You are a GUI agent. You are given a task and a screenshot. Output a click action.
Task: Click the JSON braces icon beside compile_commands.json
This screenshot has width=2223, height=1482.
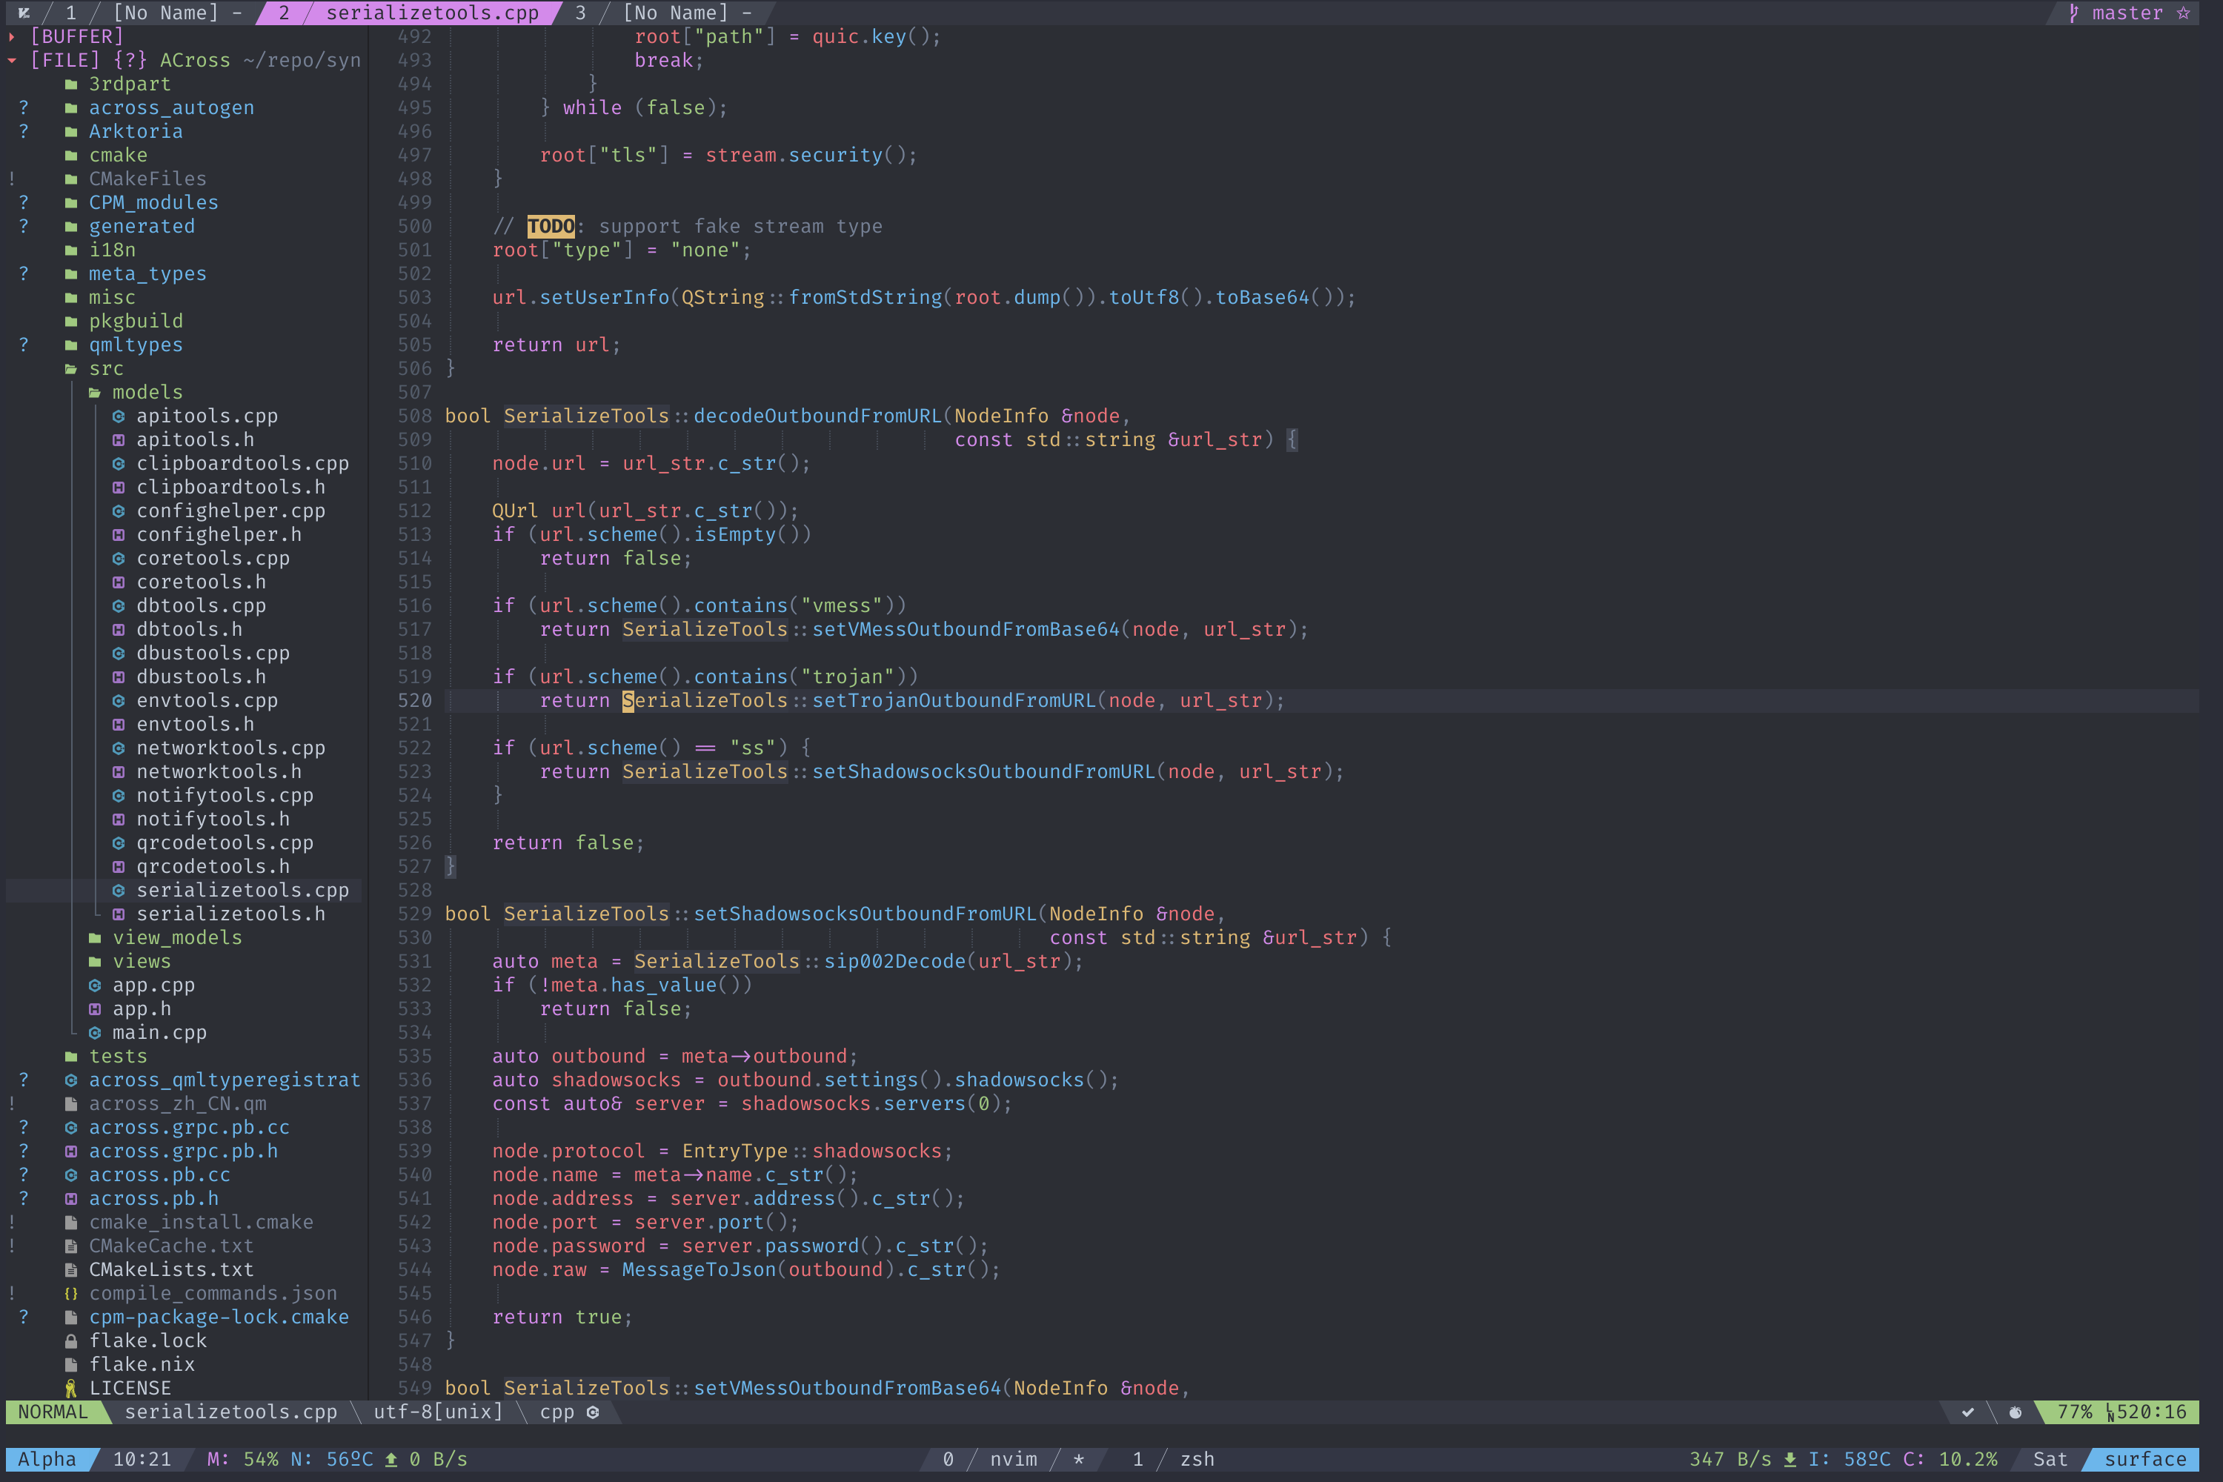(71, 1294)
